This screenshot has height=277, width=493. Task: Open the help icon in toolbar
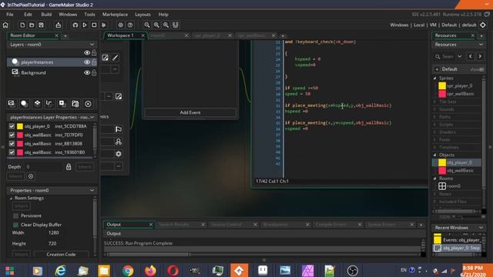click(x=130, y=25)
